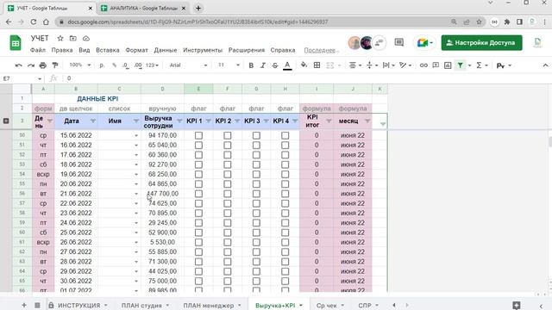Check KPI 3 box for 24.06.2022
This screenshot has width=552, height=310.
click(x=256, y=223)
